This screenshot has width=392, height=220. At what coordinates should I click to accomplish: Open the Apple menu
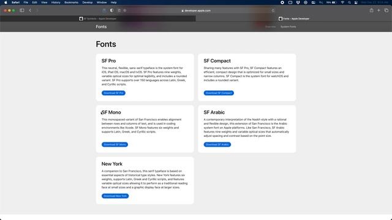(6, 2)
